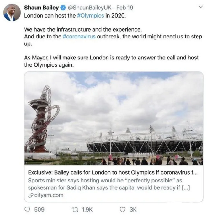Like the tweet with heart icon
The height and width of the screenshot is (220, 217).
coord(123,210)
